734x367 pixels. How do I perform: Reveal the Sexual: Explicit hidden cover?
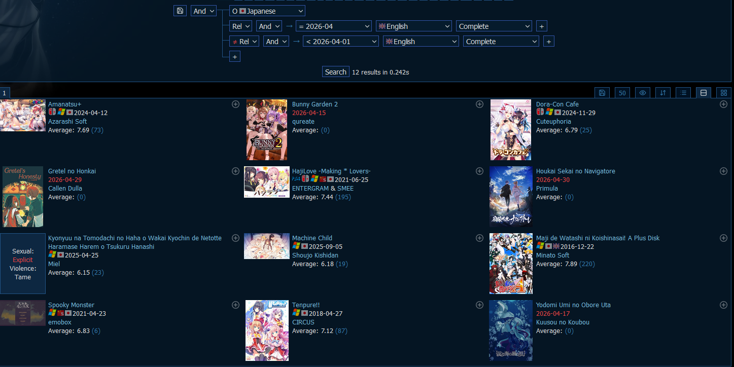pos(23,264)
